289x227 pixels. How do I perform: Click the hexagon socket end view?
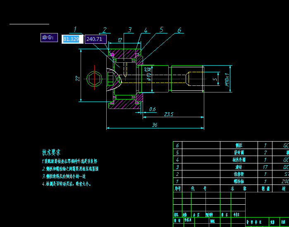coord(94,79)
